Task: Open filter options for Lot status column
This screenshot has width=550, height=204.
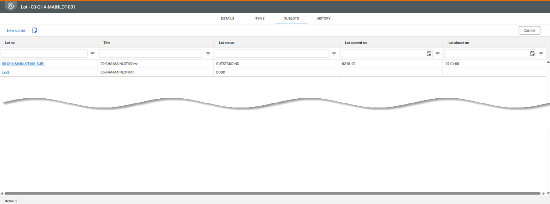Action: [334, 54]
